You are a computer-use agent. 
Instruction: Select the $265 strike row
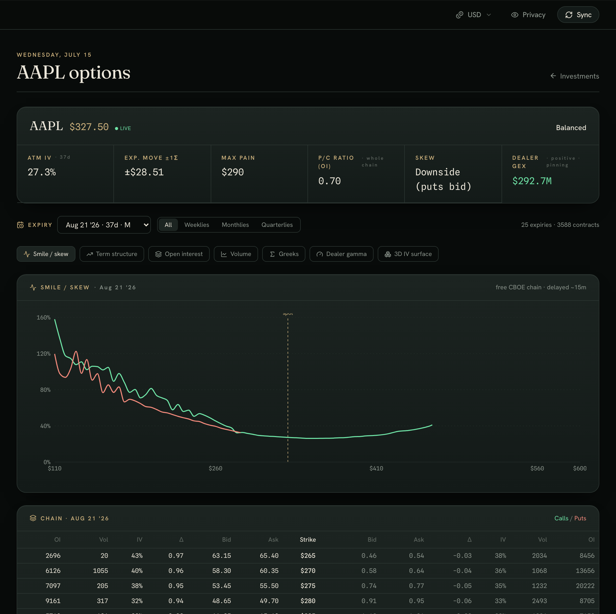tap(308, 555)
